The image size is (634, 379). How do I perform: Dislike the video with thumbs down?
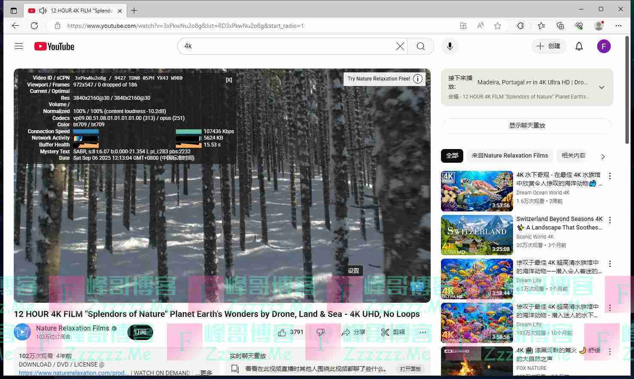pyautogui.click(x=320, y=332)
